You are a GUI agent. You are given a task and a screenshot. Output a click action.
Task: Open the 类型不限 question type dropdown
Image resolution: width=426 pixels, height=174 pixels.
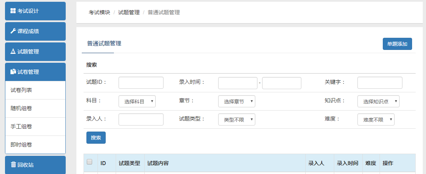(236, 120)
